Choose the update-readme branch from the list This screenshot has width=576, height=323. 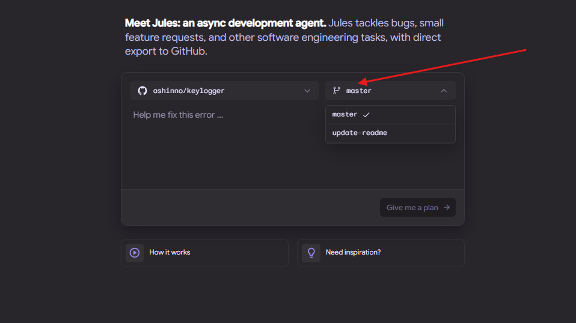(x=390, y=133)
